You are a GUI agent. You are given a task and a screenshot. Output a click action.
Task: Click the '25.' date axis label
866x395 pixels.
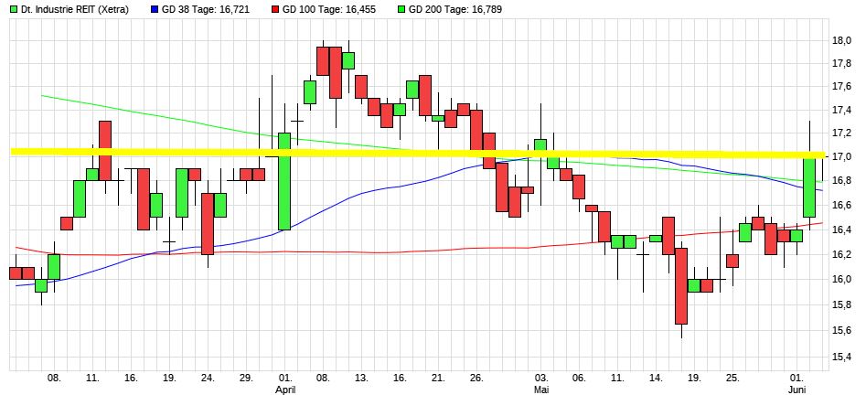click(732, 379)
